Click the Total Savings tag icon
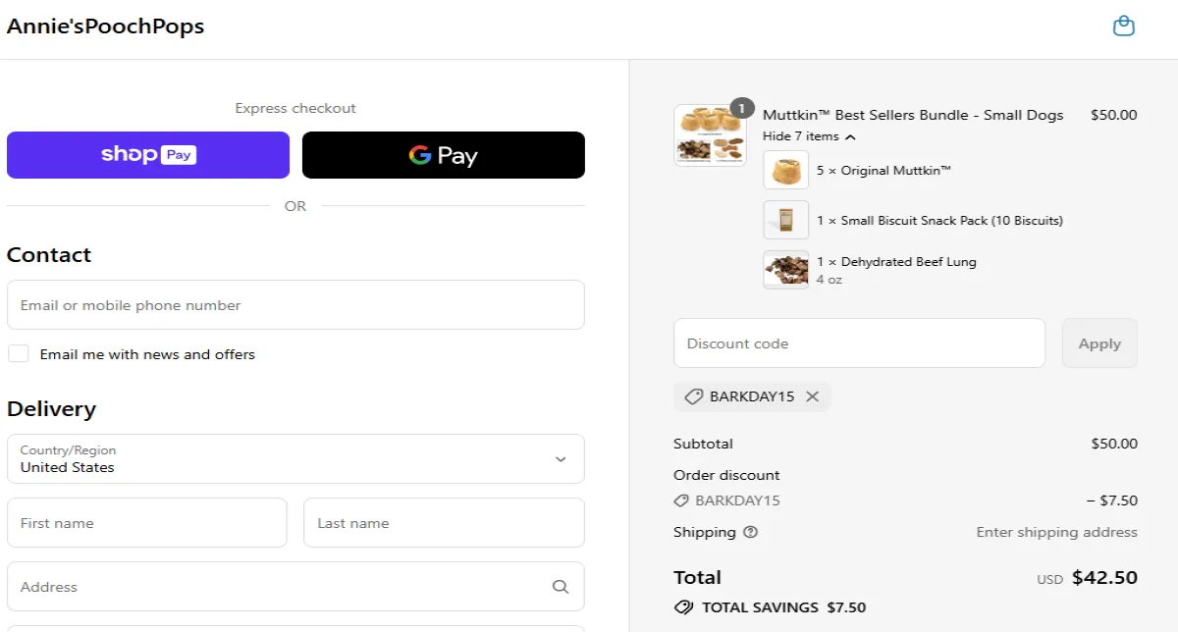Screen dimensions: 1178x632 [684, 607]
